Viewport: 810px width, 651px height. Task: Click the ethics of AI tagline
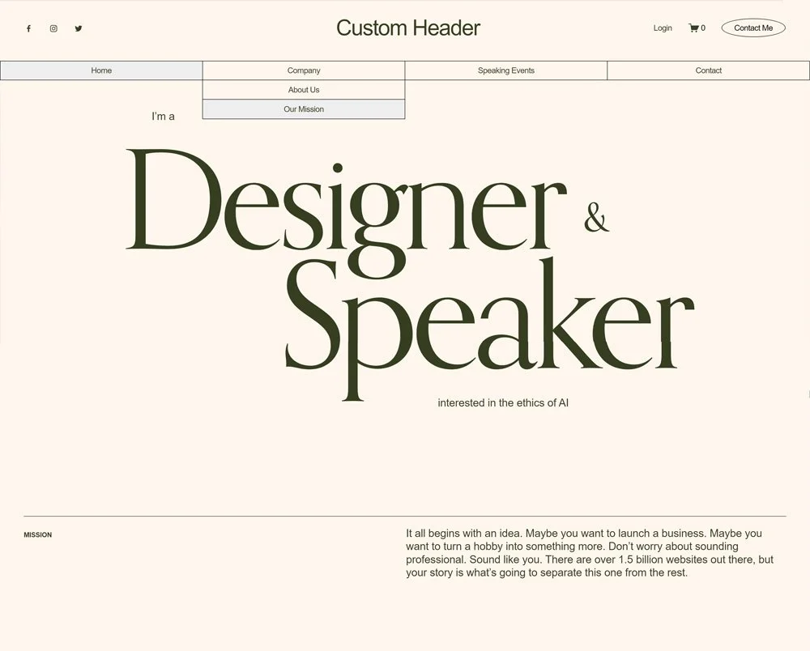502,402
